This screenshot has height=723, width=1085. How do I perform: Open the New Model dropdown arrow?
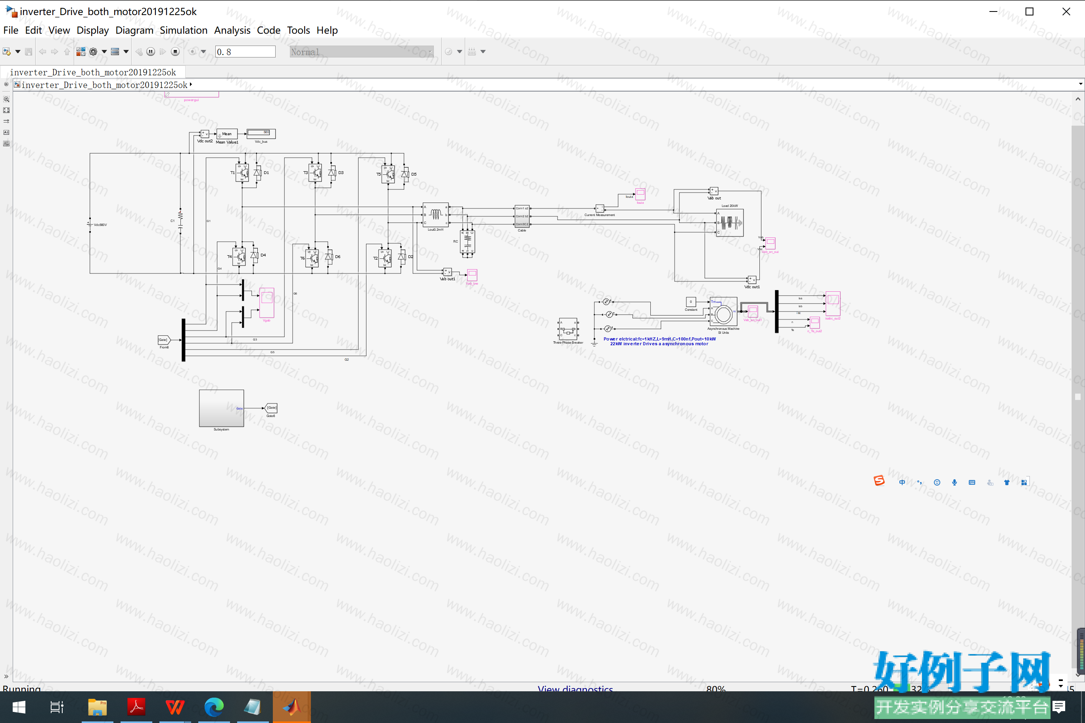(x=18, y=52)
